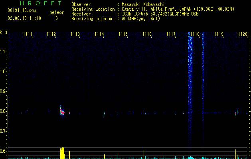Click the 1.1 kHz axis label
This screenshot has height=159, width=251.
pos(3,52)
